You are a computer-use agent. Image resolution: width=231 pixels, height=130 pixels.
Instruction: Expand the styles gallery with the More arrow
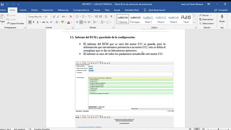(x=194, y=23)
